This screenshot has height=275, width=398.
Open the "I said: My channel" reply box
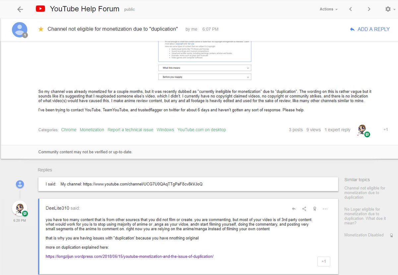pos(188,184)
